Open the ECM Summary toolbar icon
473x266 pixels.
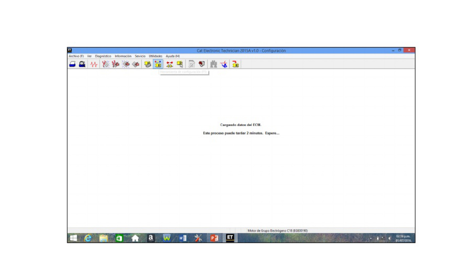coord(148,64)
